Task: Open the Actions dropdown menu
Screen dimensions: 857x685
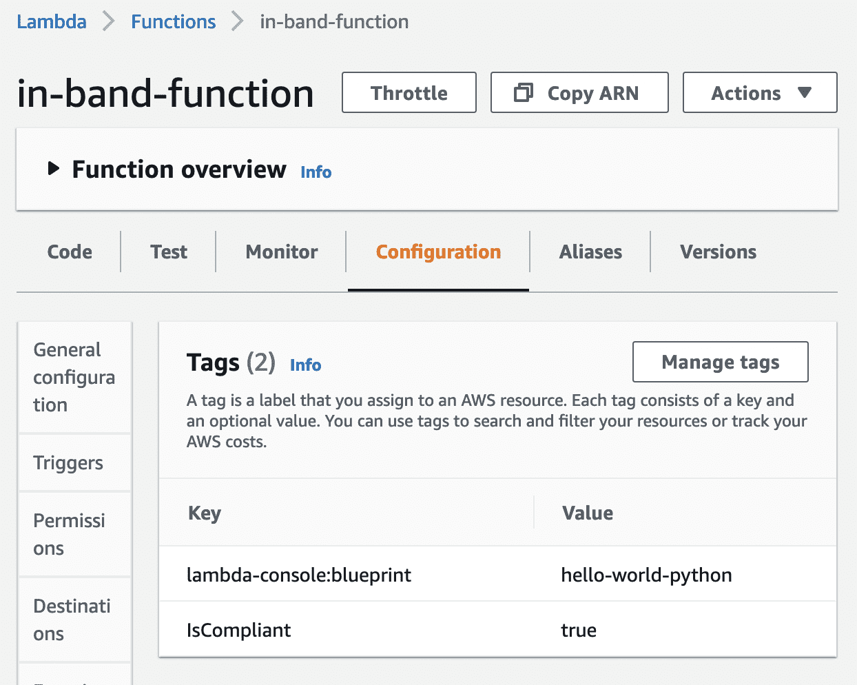Action: [760, 92]
